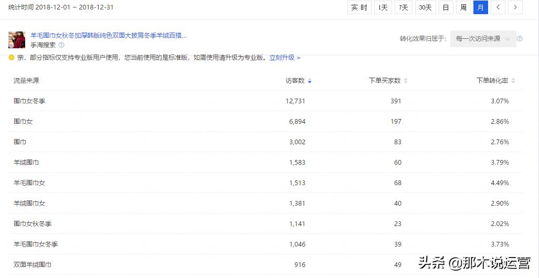
Task: Select the 30天 time range tab
Action: 426,7
